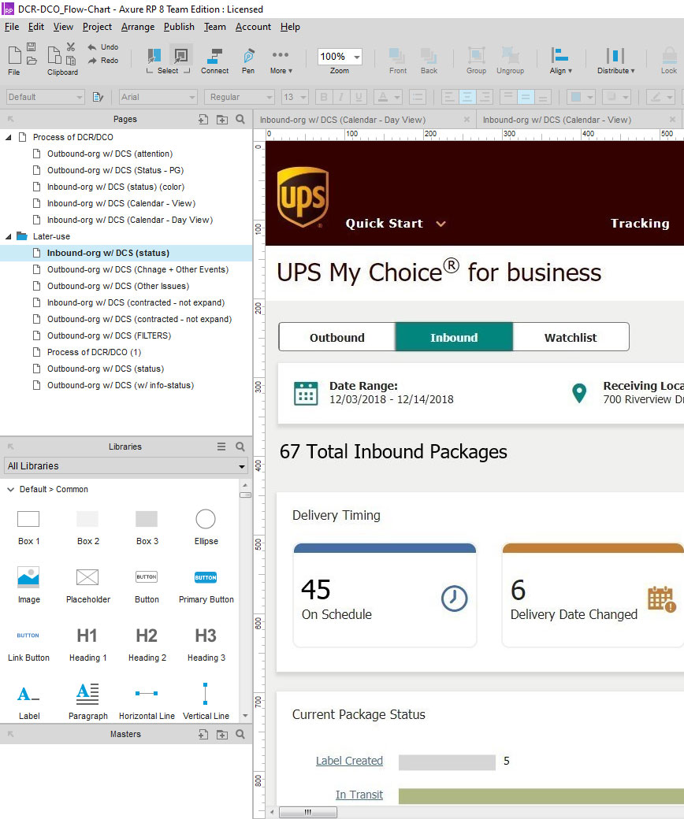Open the Publish menu
This screenshot has width=684, height=819.
coord(179,27)
